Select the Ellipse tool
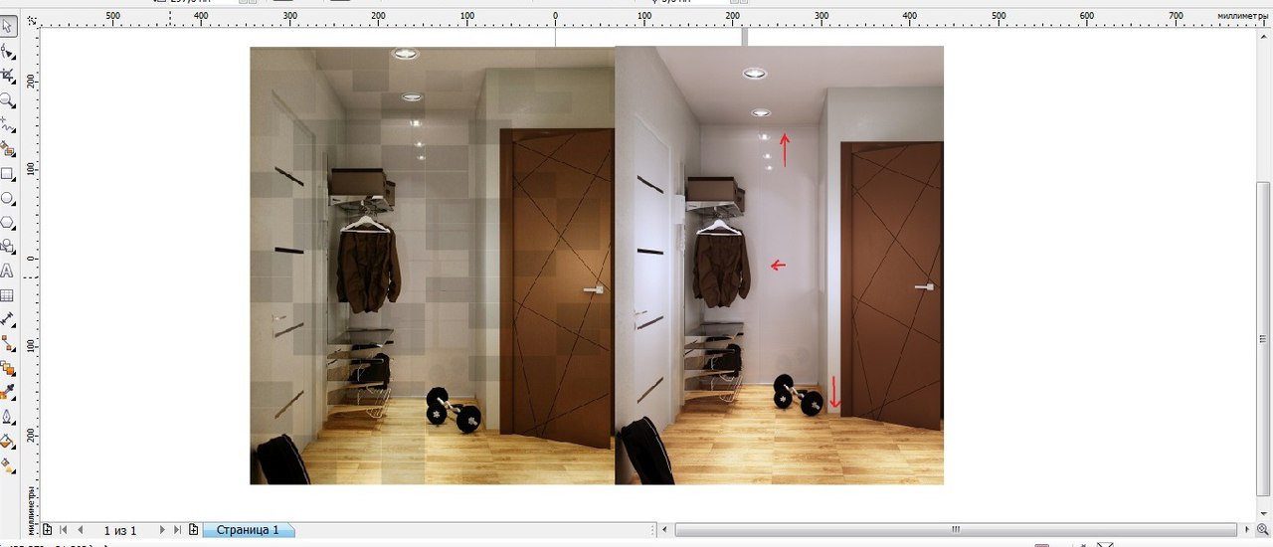 (8, 198)
